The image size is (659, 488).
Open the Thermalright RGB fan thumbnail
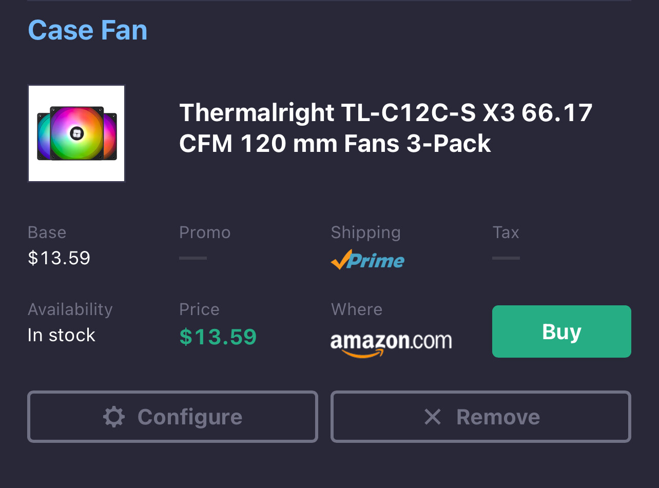coord(76,133)
